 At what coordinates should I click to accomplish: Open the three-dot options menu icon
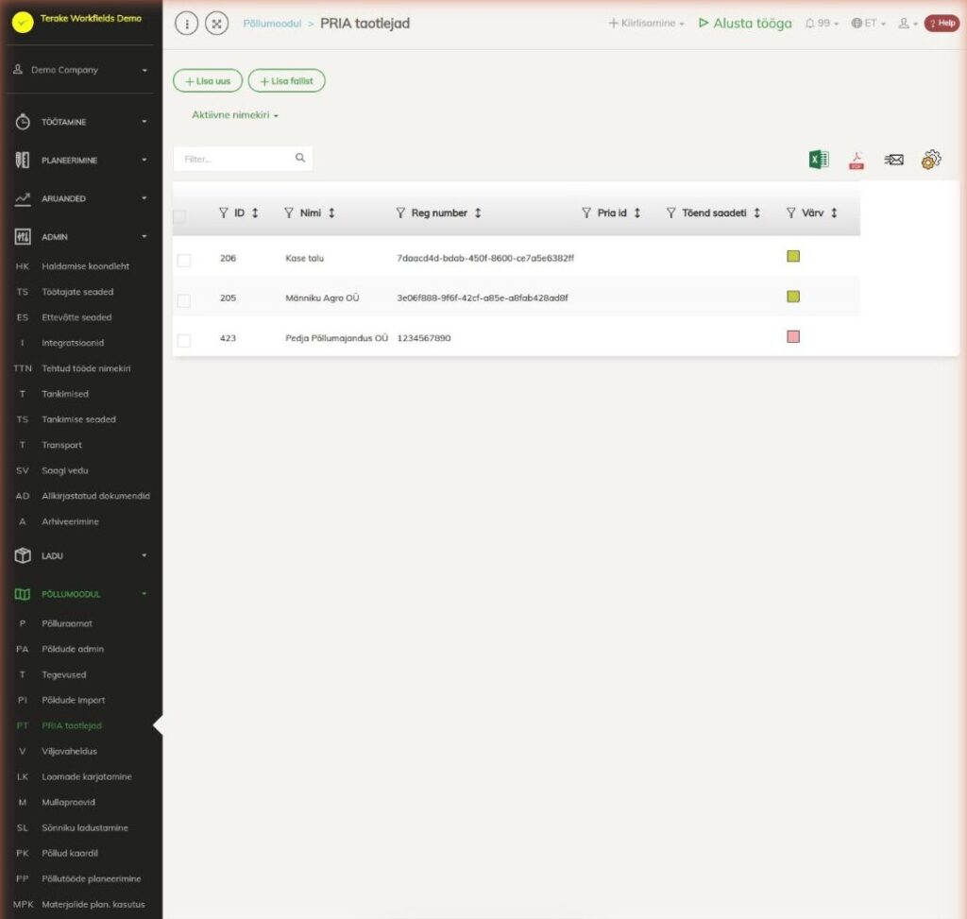coord(186,24)
